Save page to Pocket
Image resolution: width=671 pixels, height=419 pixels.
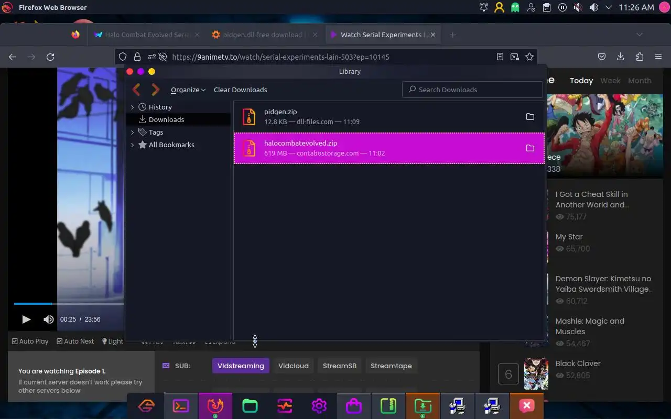(x=602, y=57)
